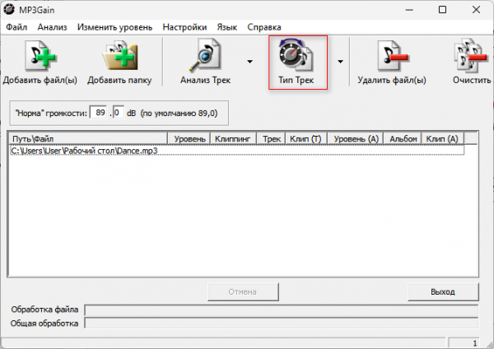Click the Трек column header
Image resolution: width=494 pixels, height=349 pixels.
click(271, 139)
